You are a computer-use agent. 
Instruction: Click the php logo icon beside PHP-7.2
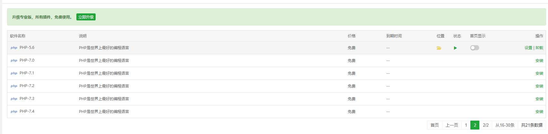coord(14,86)
